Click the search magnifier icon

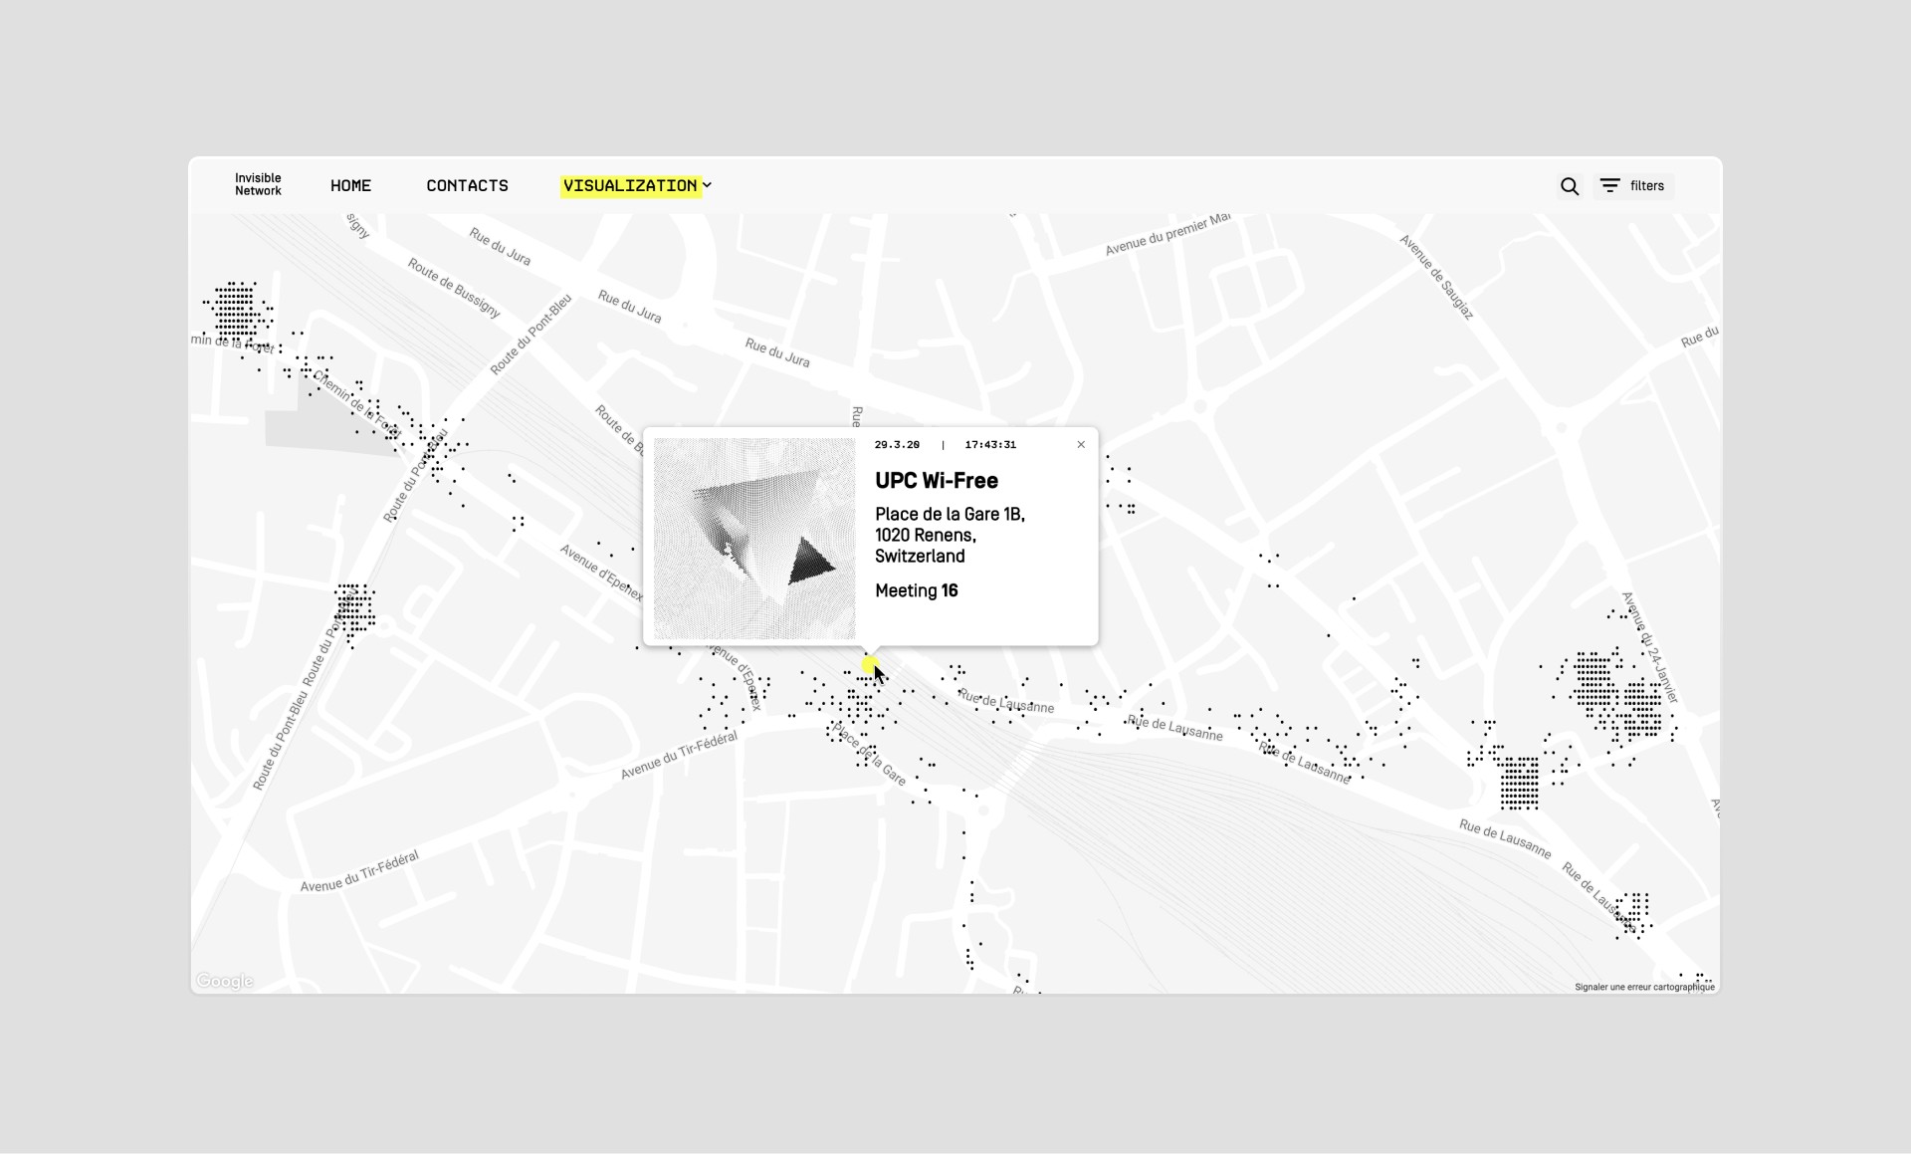click(x=1570, y=186)
